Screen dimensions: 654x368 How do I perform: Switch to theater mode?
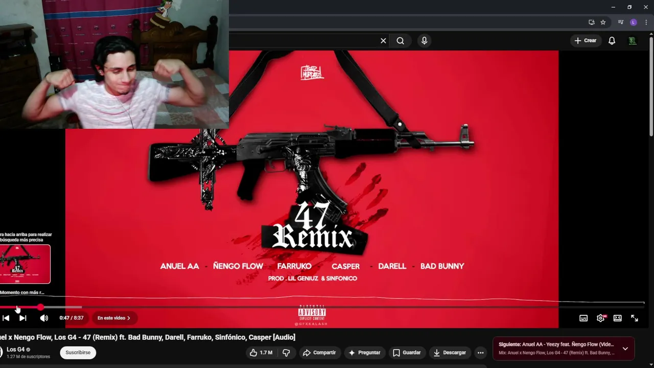pos(617,318)
